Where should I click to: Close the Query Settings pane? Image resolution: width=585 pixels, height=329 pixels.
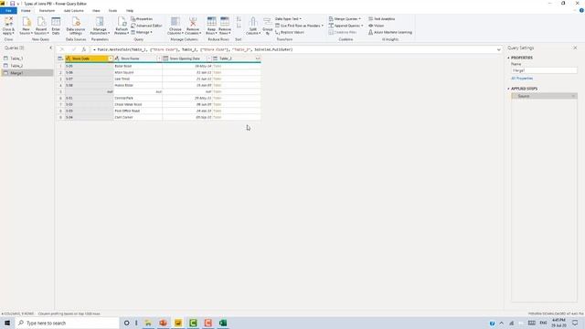[x=575, y=48]
